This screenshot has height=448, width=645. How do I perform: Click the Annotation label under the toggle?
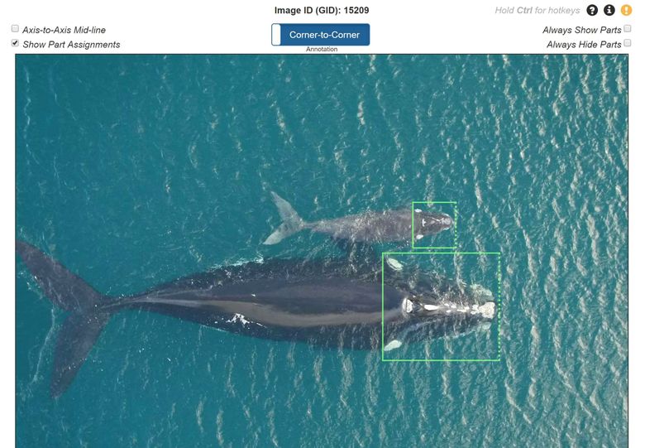click(x=322, y=49)
